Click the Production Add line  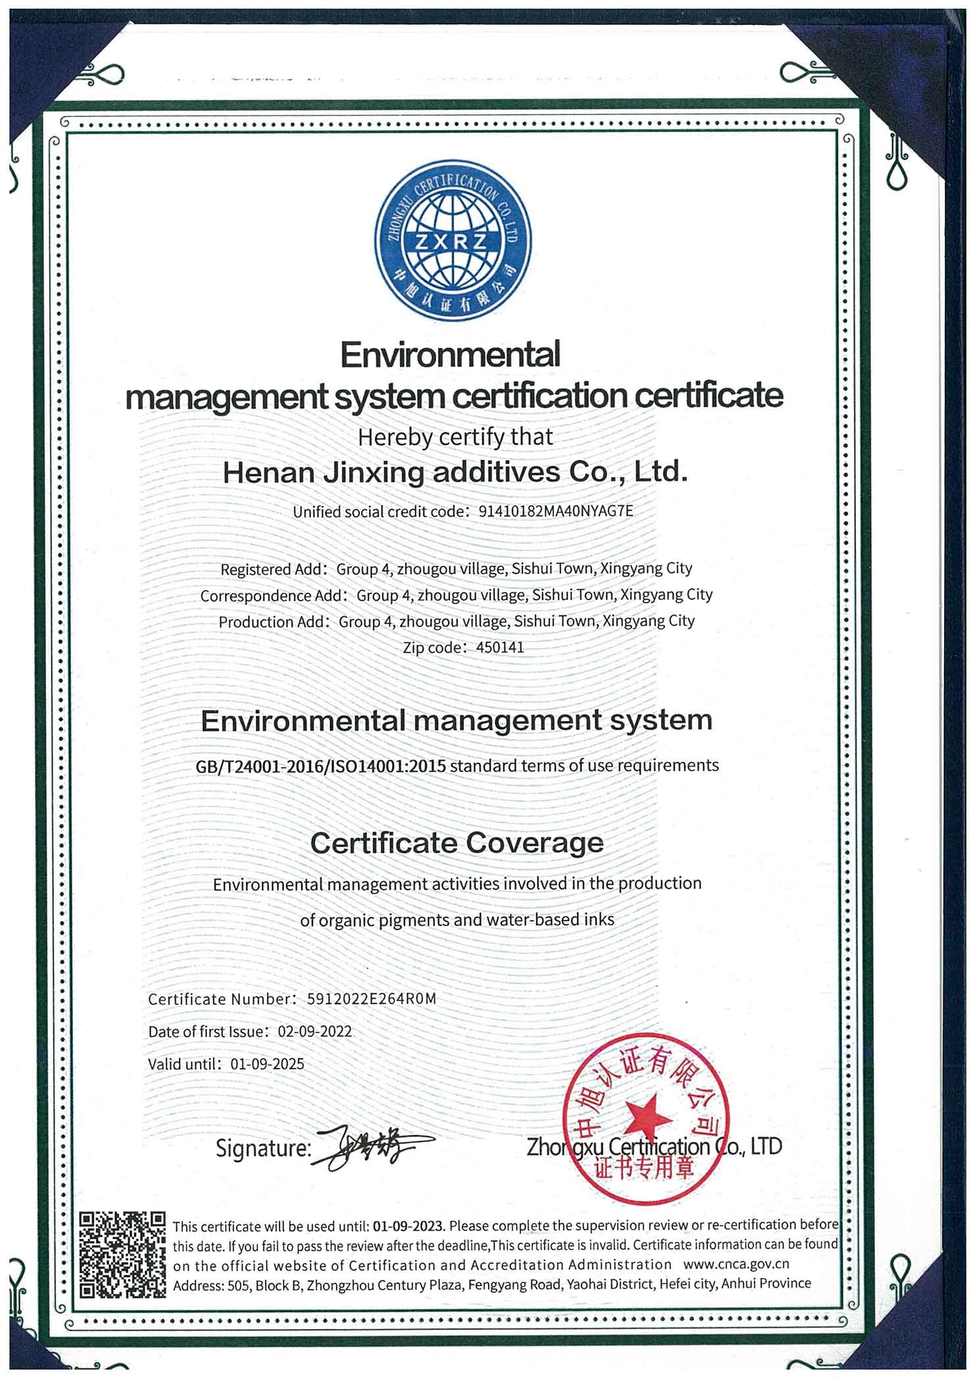456,621
